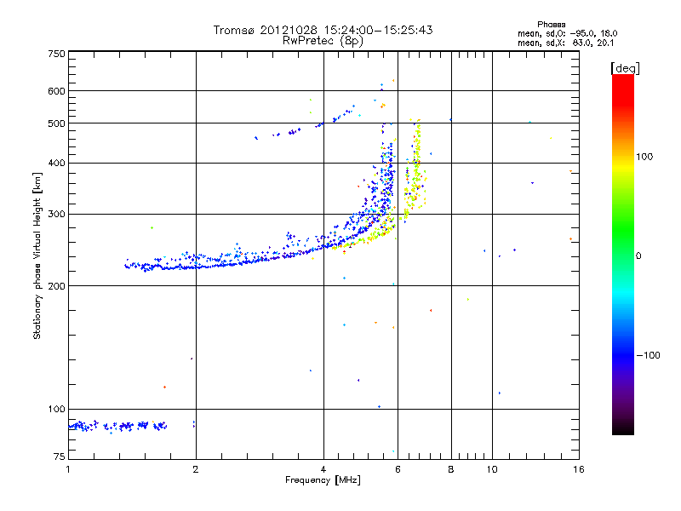Click the x-axis label '10'
This screenshot has height=511, width=681.
coord(492,469)
